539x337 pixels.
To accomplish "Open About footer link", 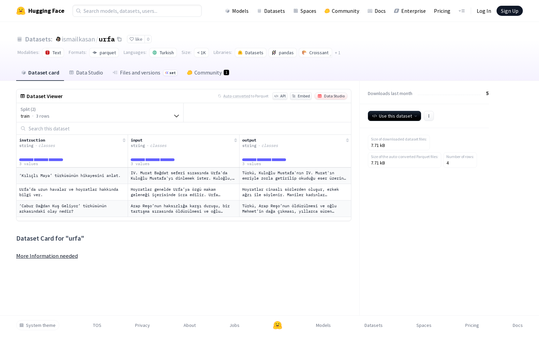I will click(190, 325).
